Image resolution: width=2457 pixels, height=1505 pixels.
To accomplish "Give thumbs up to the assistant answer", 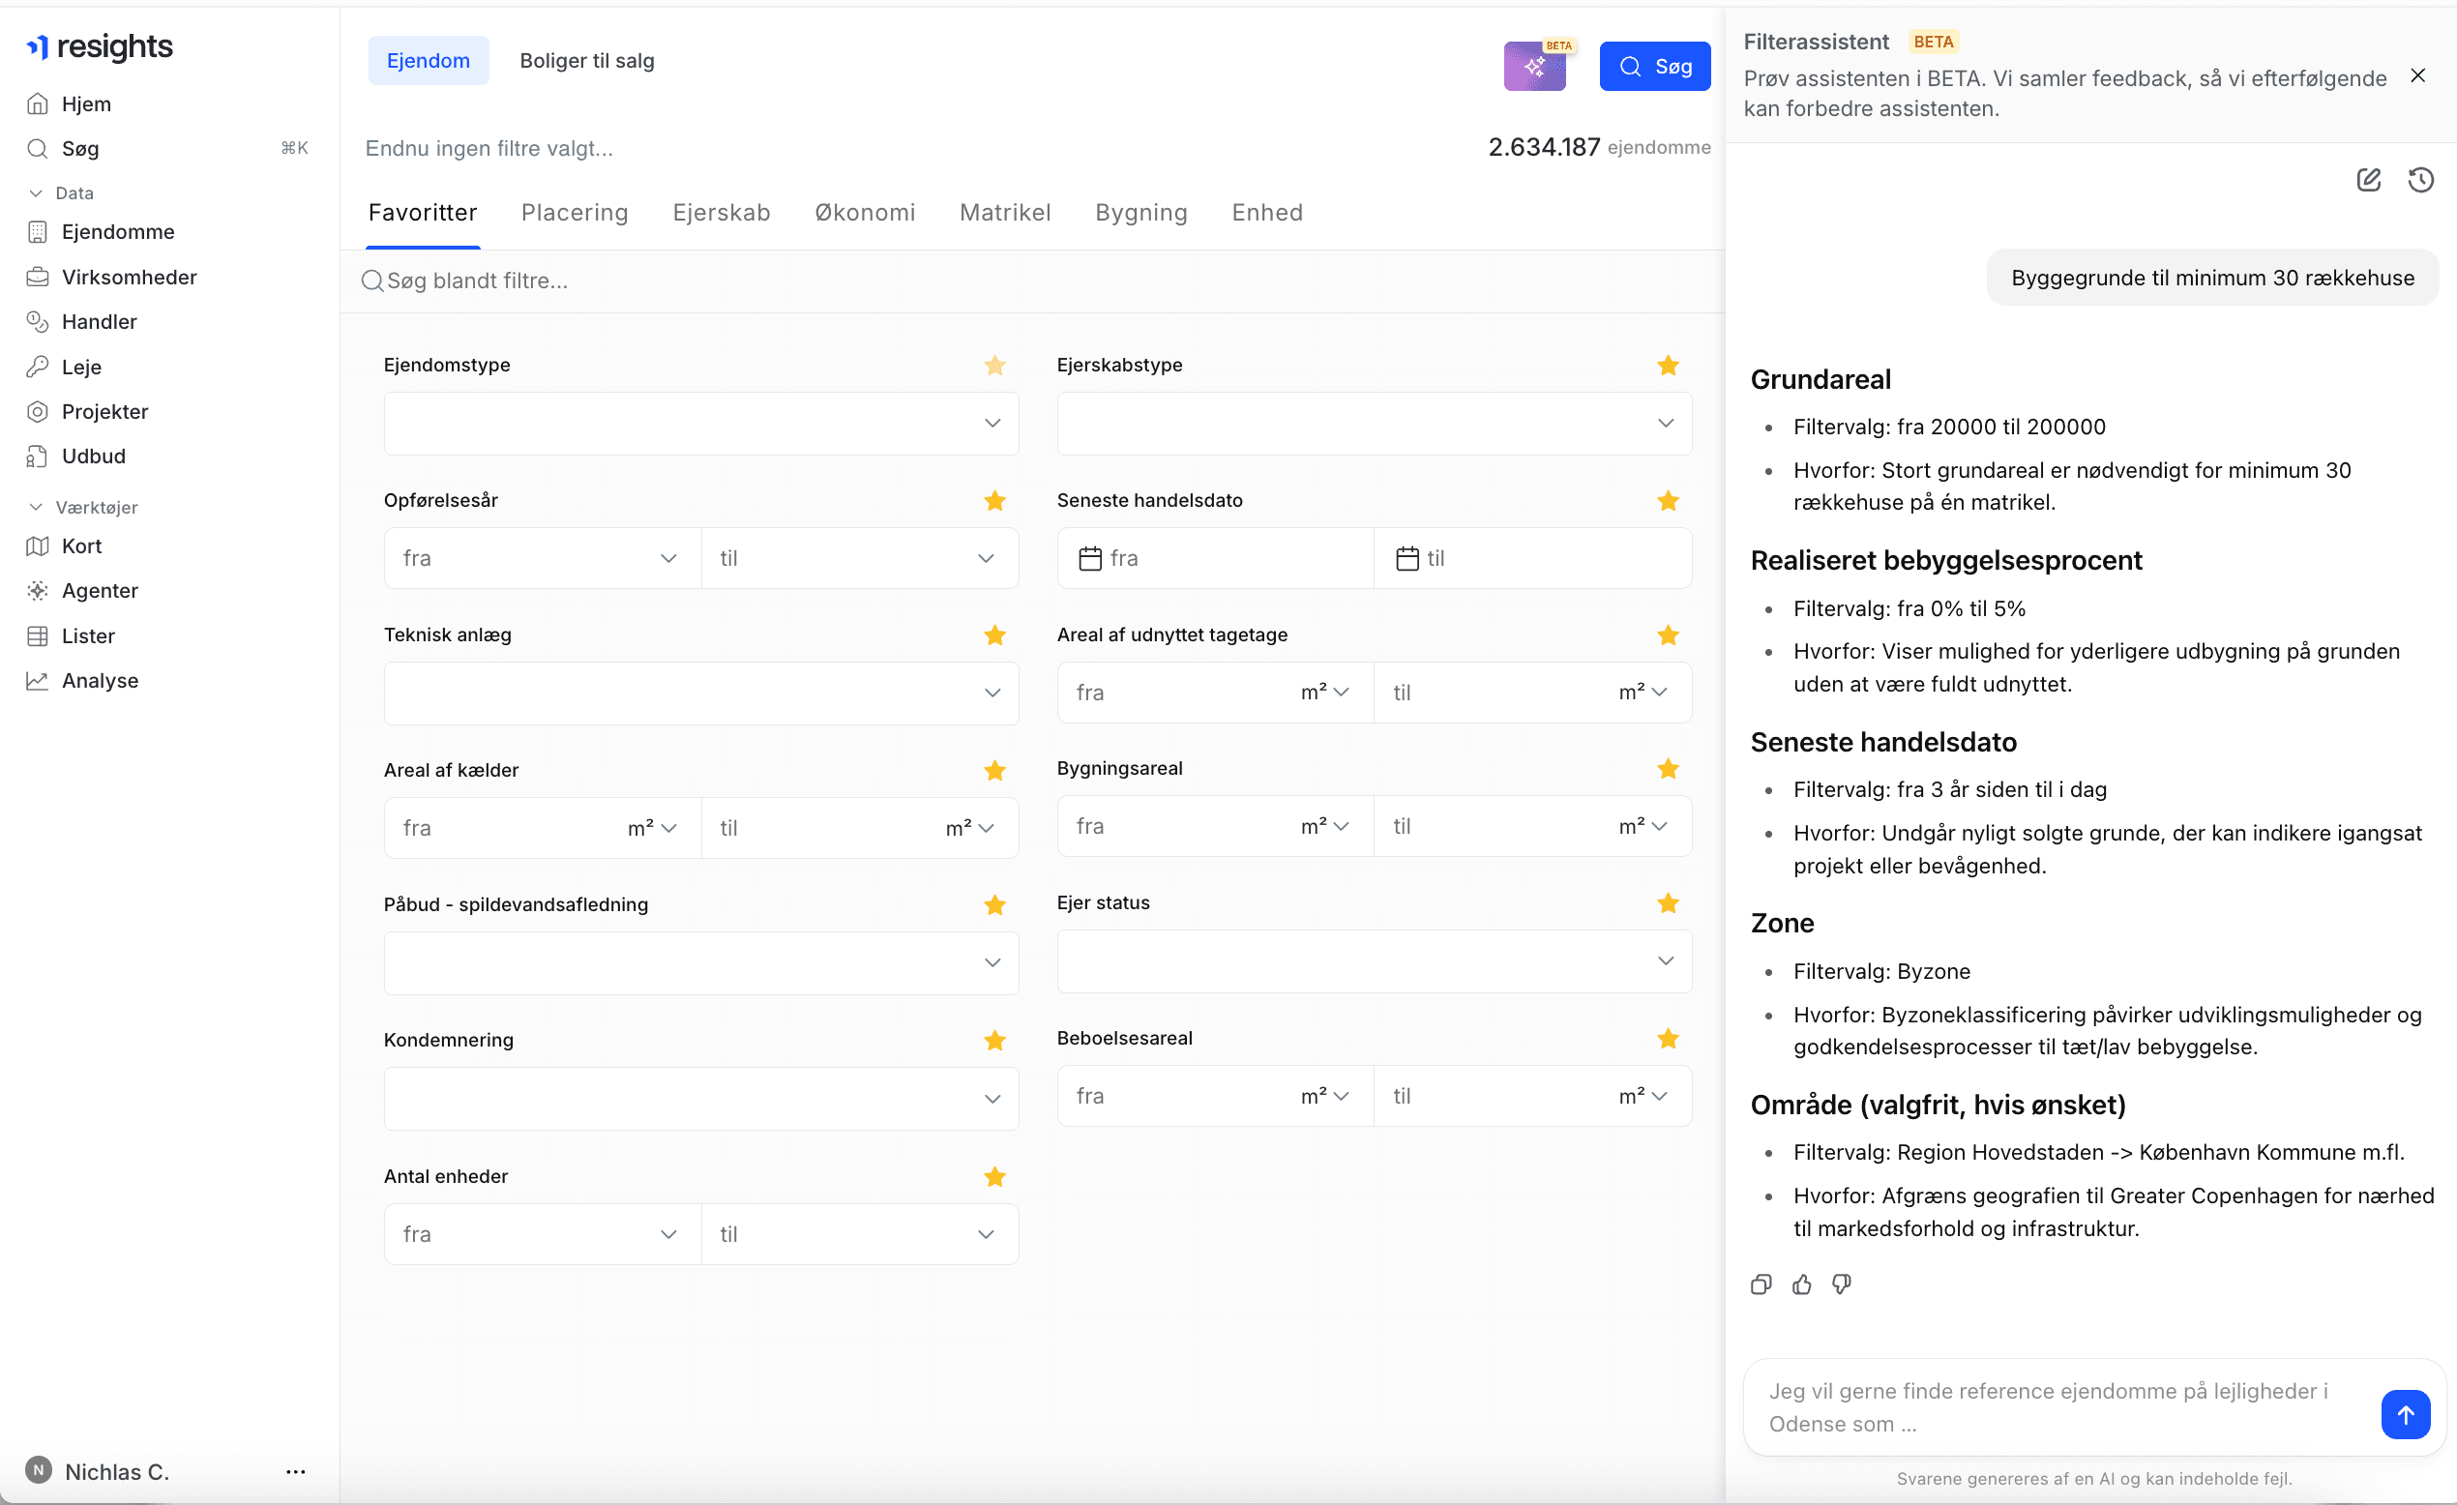I will [x=1802, y=1284].
